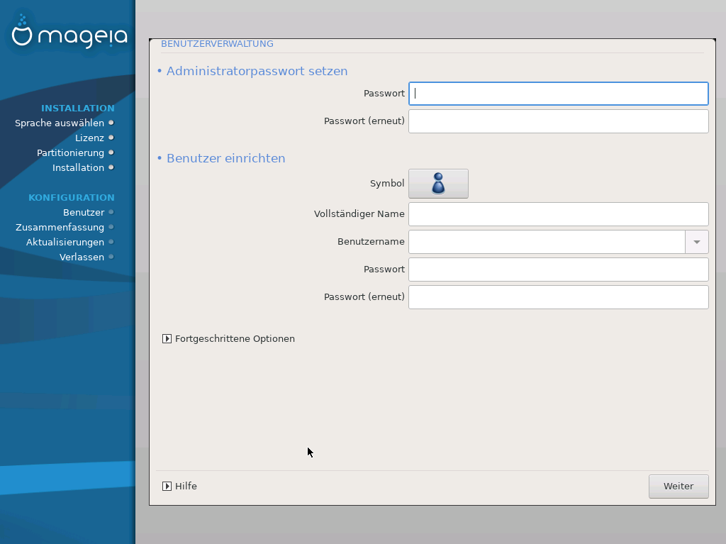Viewport: 726px width, 544px height.
Task: Click Aktualisierungen step in sidebar
Action: click(x=65, y=243)
